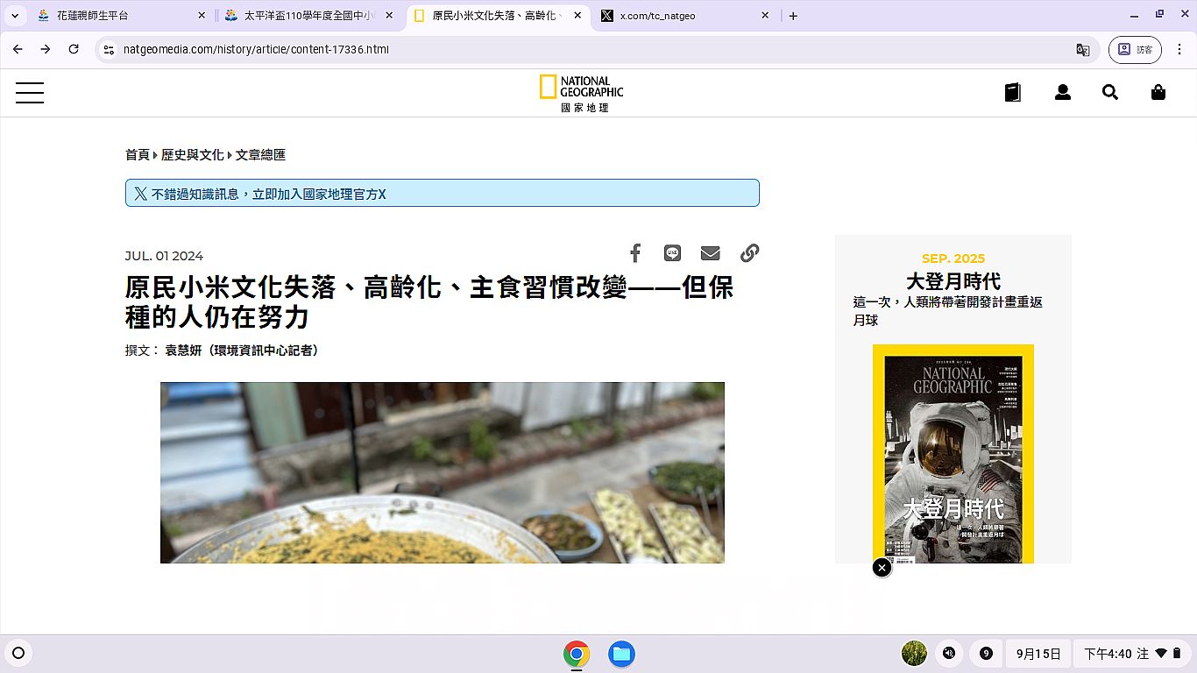
Task: Share article by email envelope icon
Action: click(x=710, y=253)
